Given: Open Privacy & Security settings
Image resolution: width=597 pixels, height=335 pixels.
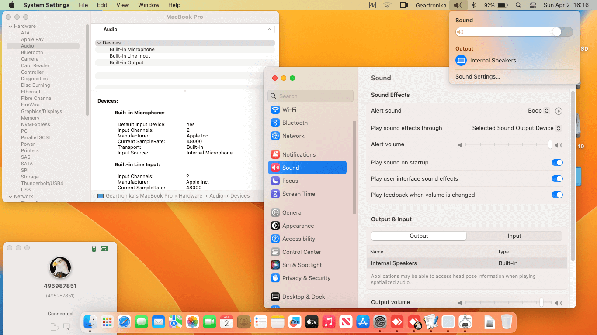Looking at the screenshot, I should click(x=307, y=278).
